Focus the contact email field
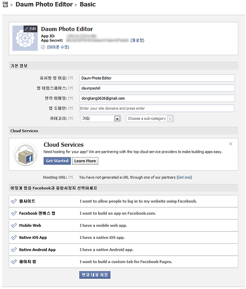The height and width of the screenshot is (289, 246). click(157, 98)
